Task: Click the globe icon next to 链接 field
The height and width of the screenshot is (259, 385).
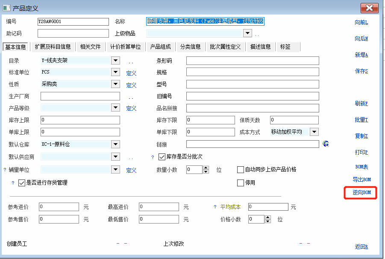Action: [x=326, y=144]
